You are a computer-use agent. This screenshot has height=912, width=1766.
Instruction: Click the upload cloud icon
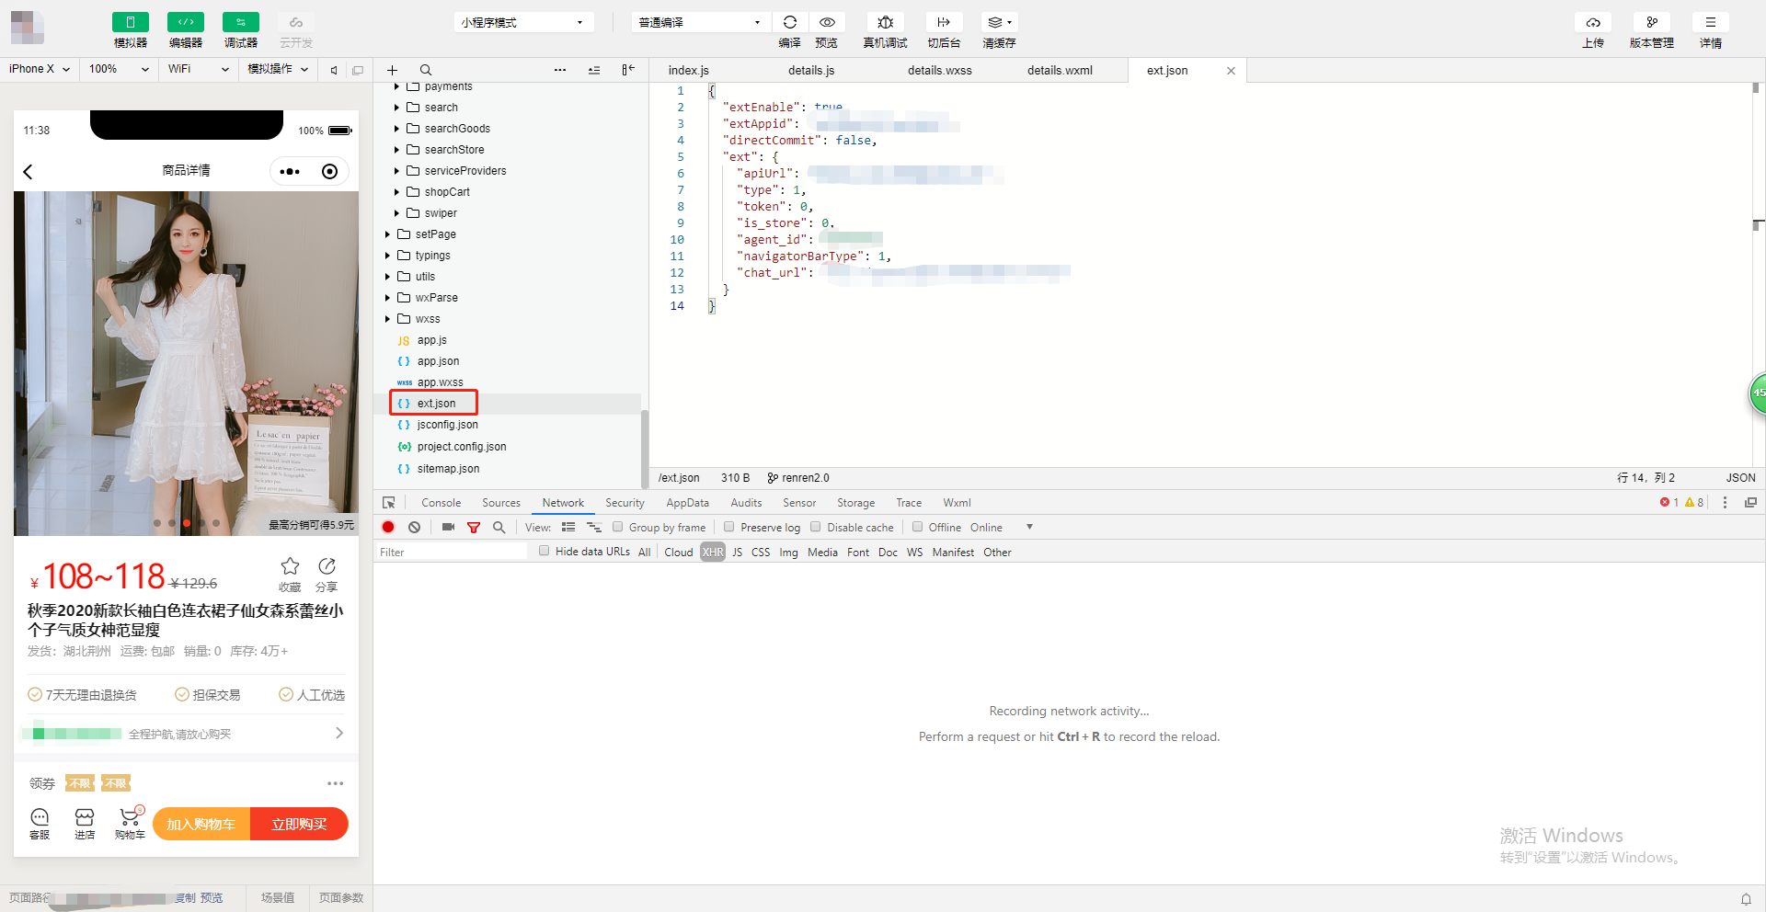[1593, 22]
